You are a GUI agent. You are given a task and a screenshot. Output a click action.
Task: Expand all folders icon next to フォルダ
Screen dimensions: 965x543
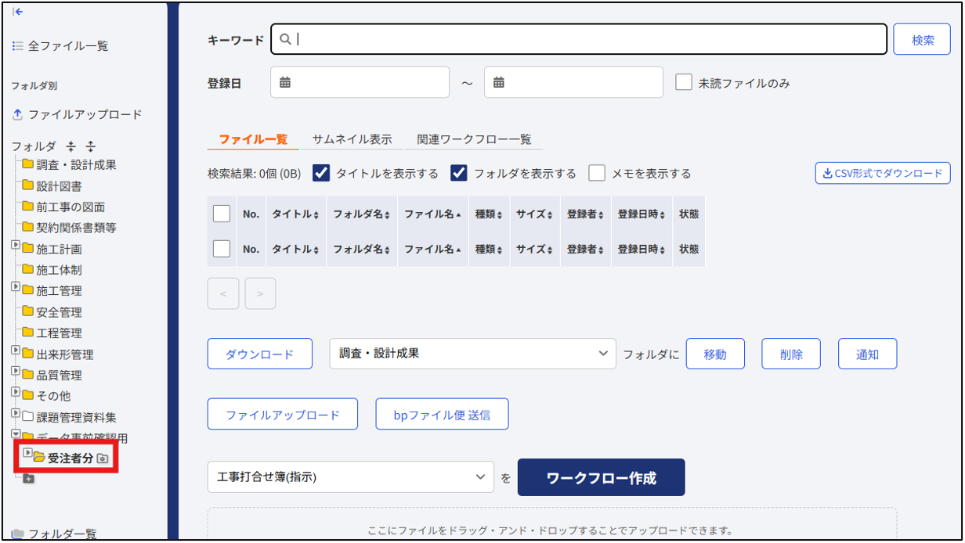click(x=90, y=146)
